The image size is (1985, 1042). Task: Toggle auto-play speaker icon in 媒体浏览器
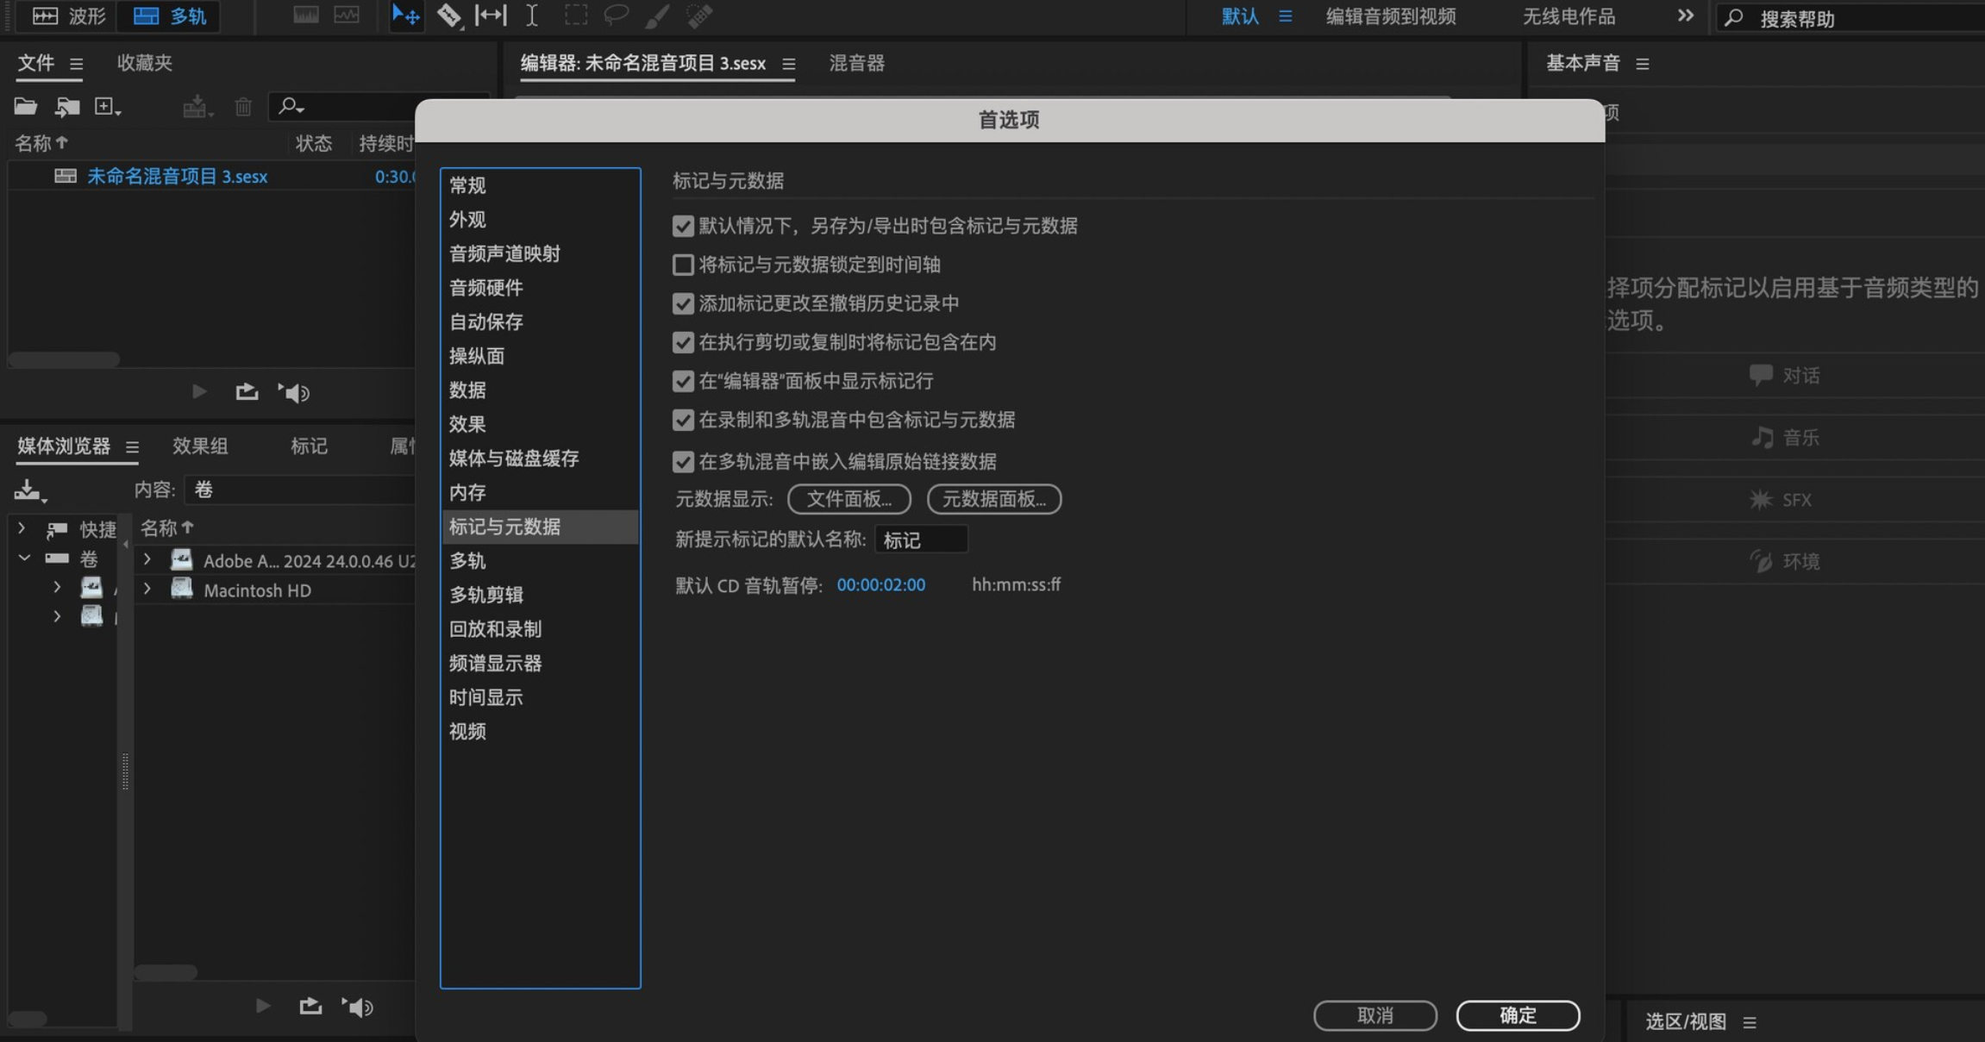pos(358,1007)
